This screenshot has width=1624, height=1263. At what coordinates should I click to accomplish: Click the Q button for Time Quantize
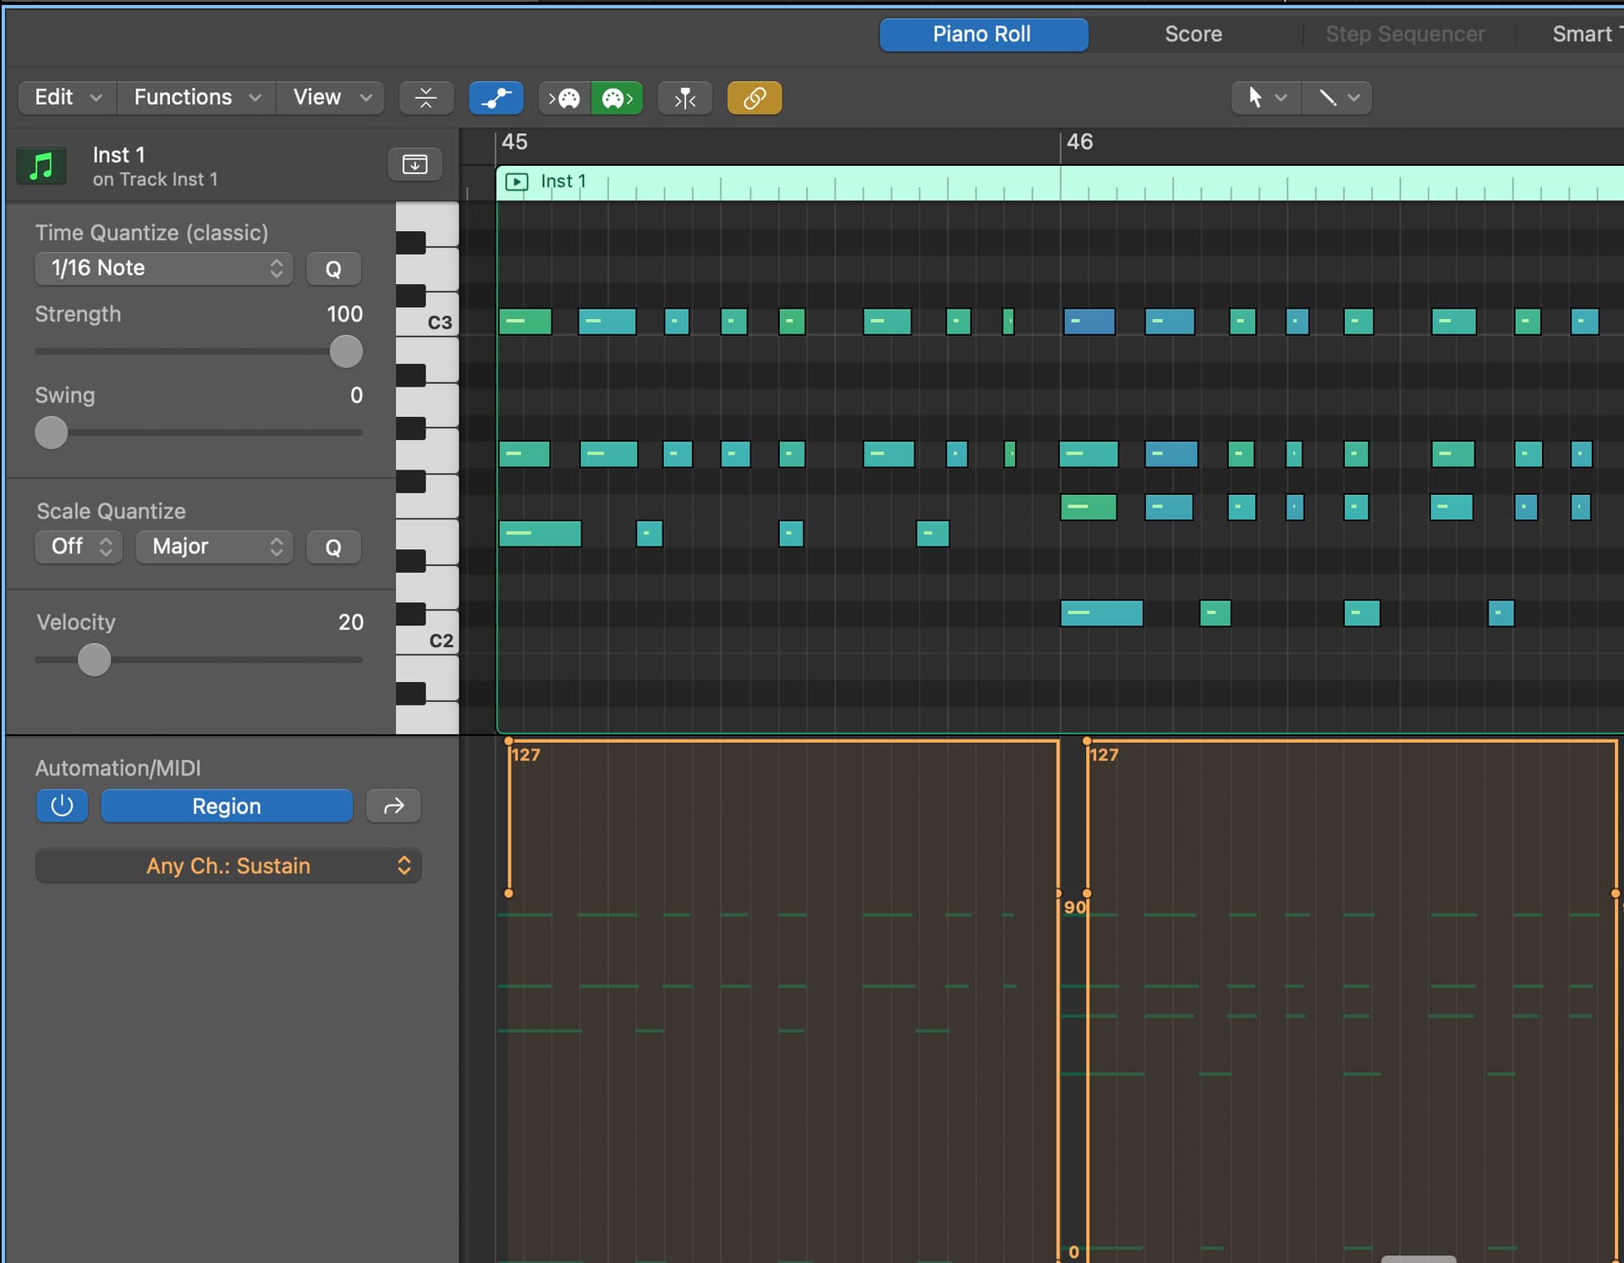point(333,269)
